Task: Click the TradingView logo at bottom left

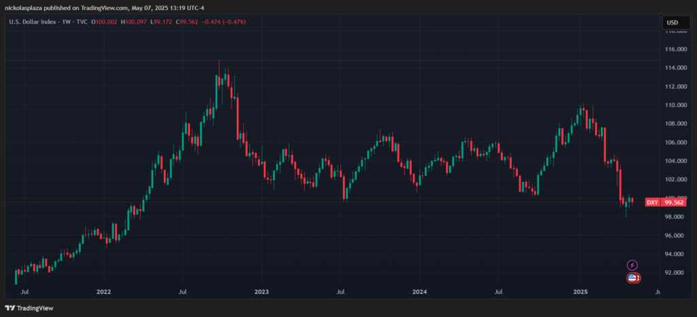Action: (x=29, y=307)
